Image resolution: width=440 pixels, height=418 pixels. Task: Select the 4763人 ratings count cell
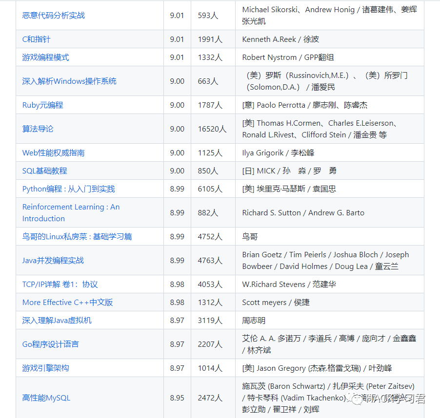click(213, 260)
